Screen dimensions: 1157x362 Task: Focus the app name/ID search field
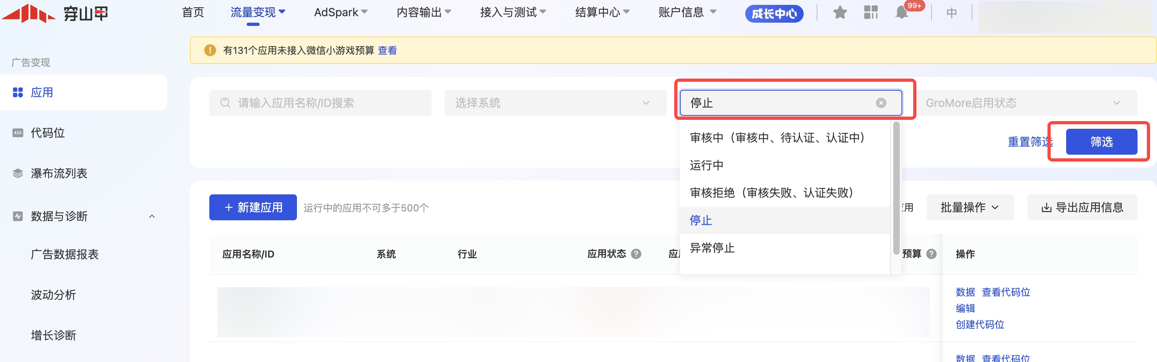point(320,103)
